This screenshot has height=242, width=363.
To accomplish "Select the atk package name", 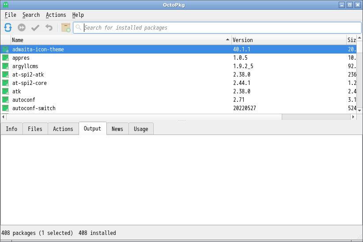I will click(x=17, y=91).
